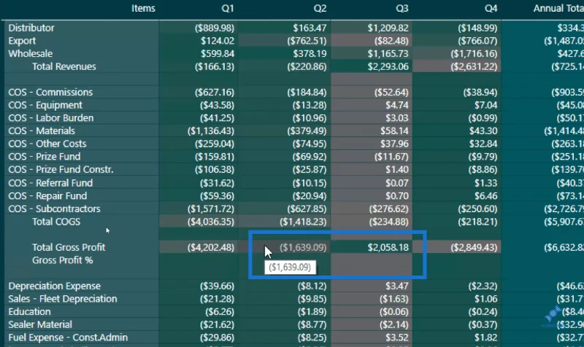Select the Depreciation Expense row label
This screenshot has width=584, height=347.
54,286
